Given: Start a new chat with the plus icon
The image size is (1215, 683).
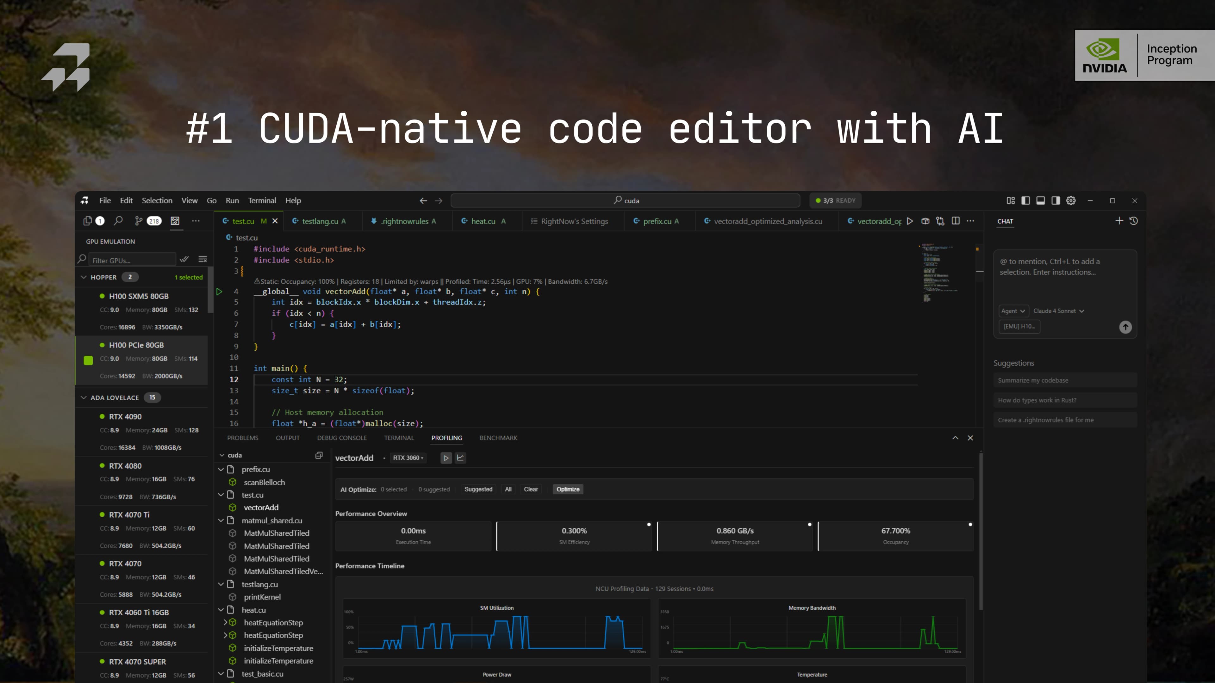Looking at the screenshot, I should click(1119, 221).
